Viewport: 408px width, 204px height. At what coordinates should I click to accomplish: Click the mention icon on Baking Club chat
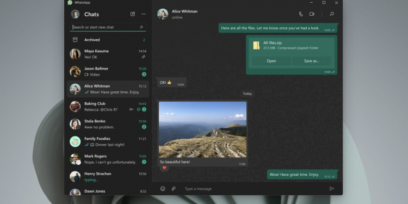pyautogui.click(x=138, y=109)
